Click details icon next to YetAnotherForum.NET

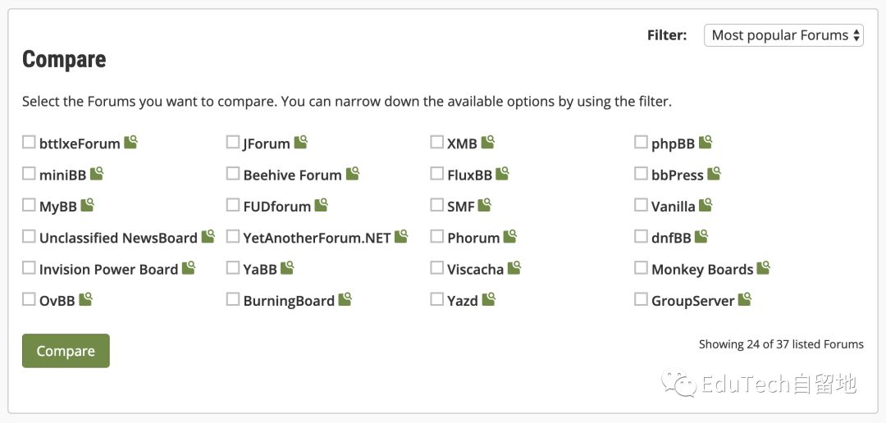pyautogui.click(x=401, y=237)
